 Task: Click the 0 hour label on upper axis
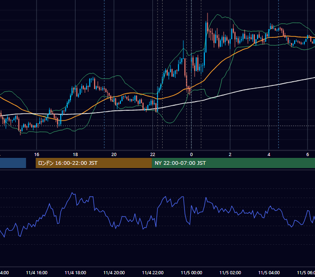pyautogui.click(x=191, y=155)
